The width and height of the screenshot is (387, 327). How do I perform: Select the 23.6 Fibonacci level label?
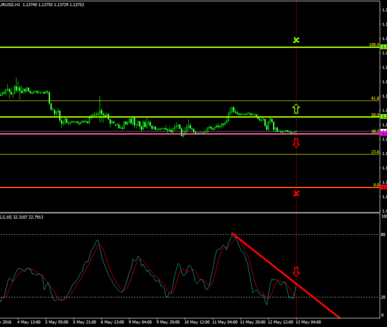tap(375, 152)
